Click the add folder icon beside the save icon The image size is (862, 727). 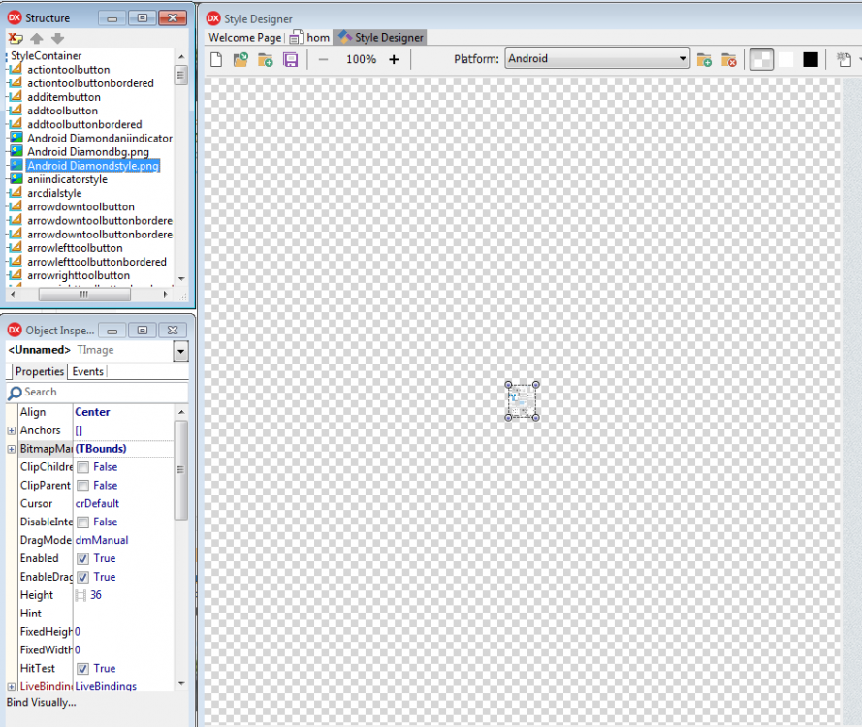[x=266, y=59]
